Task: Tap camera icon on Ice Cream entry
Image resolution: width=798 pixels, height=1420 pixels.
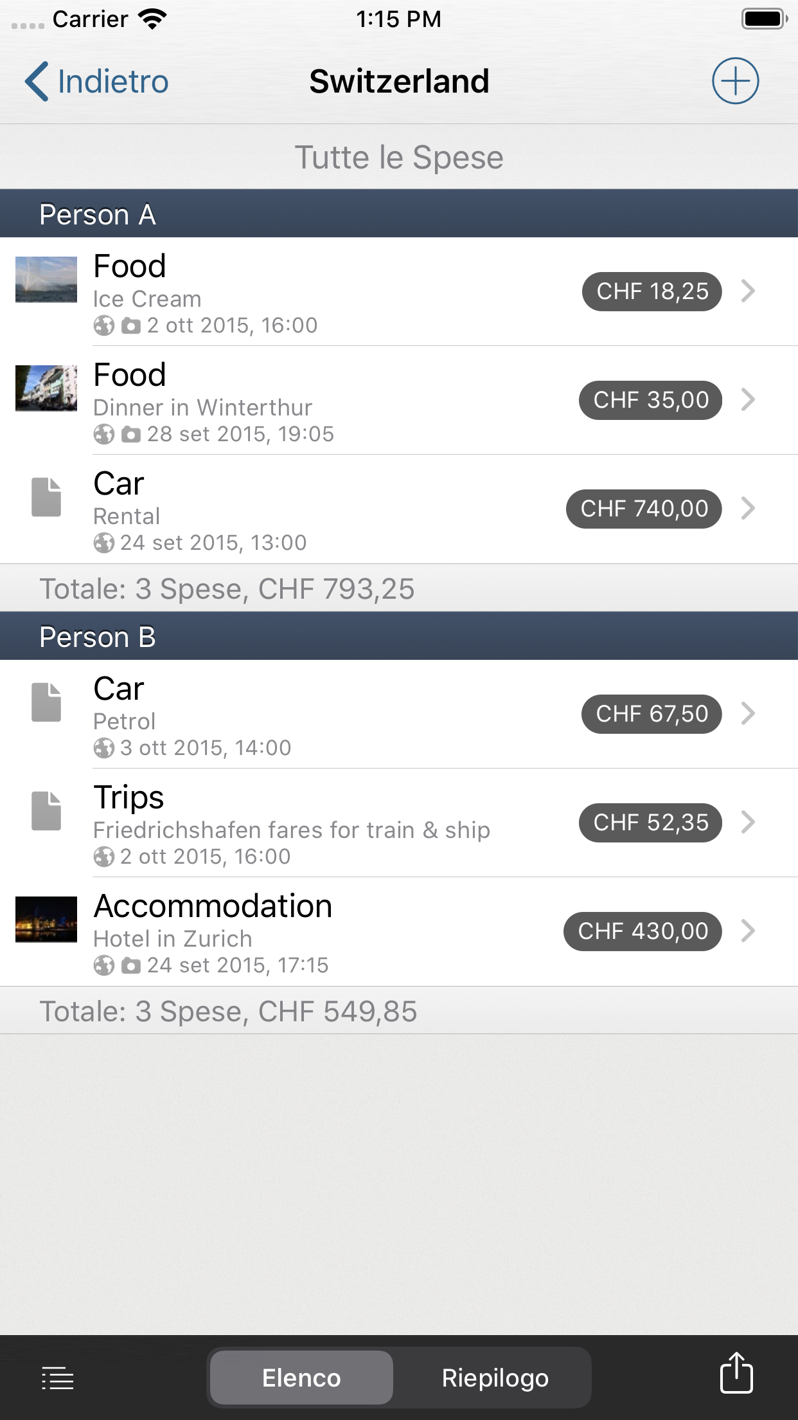Action: (x=131, y=326)
